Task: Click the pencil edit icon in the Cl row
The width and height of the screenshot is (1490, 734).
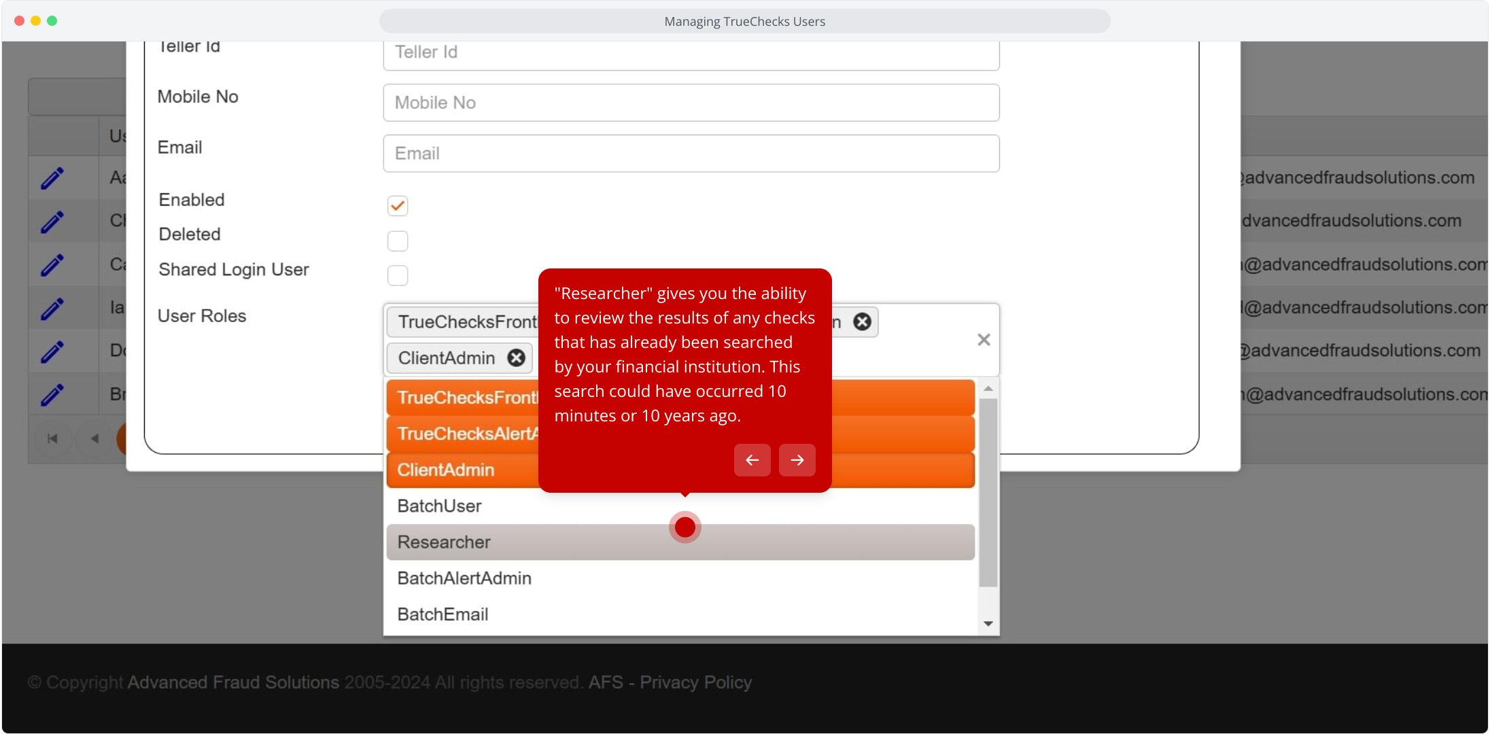Action: (52, 222)
